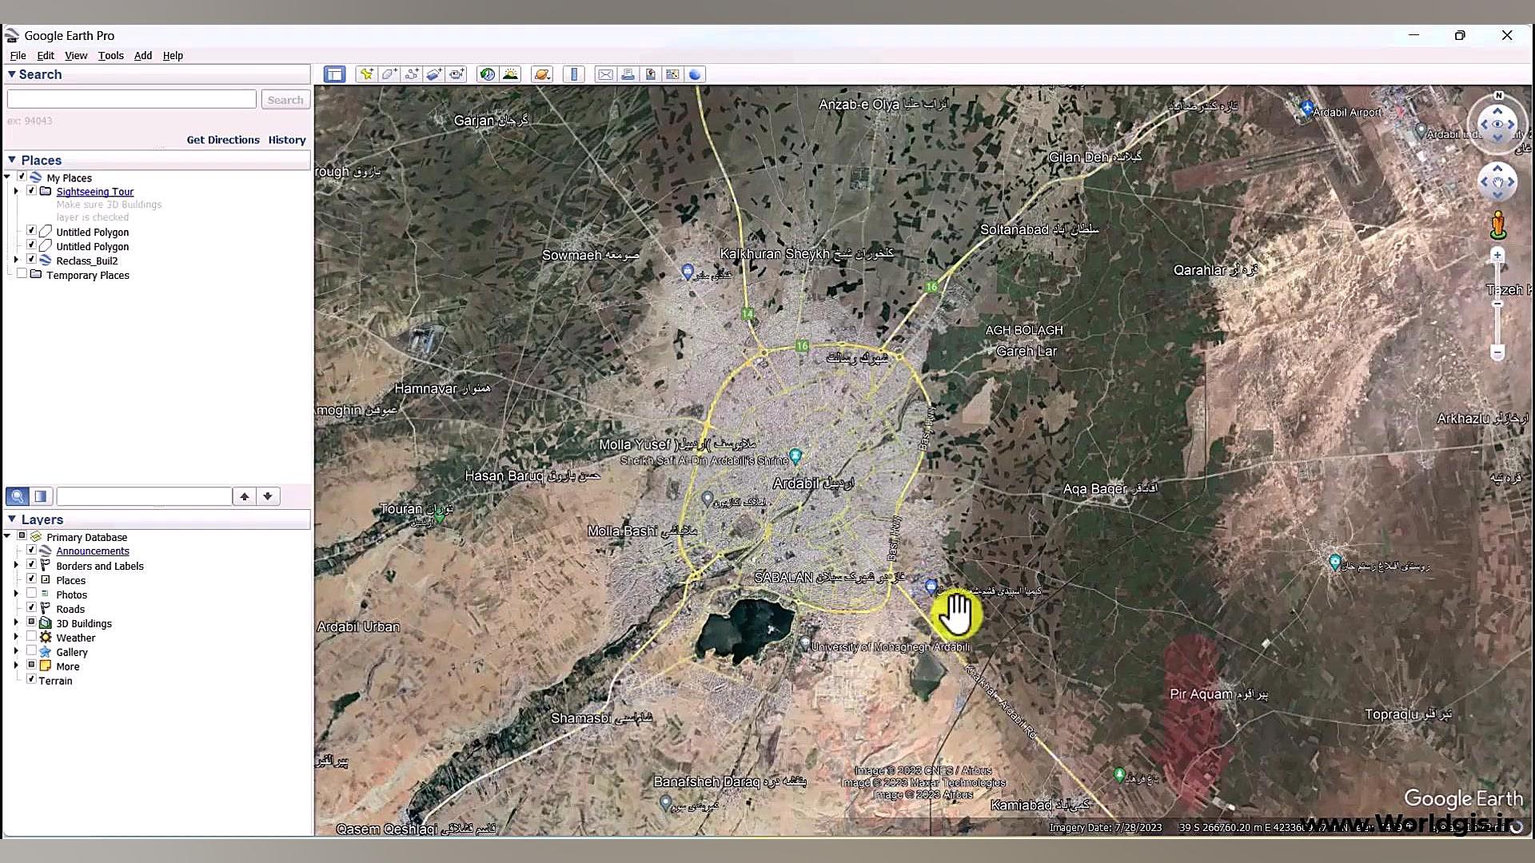Expand the 3D Buildings layer

click(16, 622)
